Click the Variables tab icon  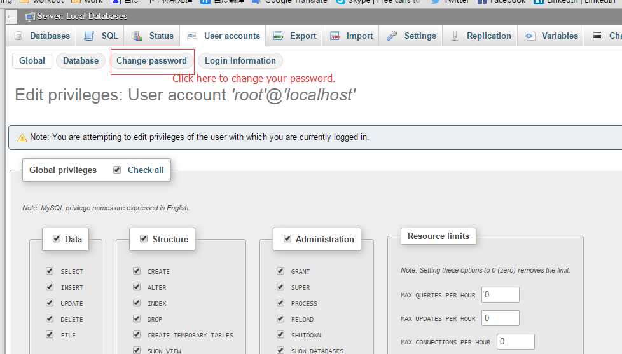point(530,36)
